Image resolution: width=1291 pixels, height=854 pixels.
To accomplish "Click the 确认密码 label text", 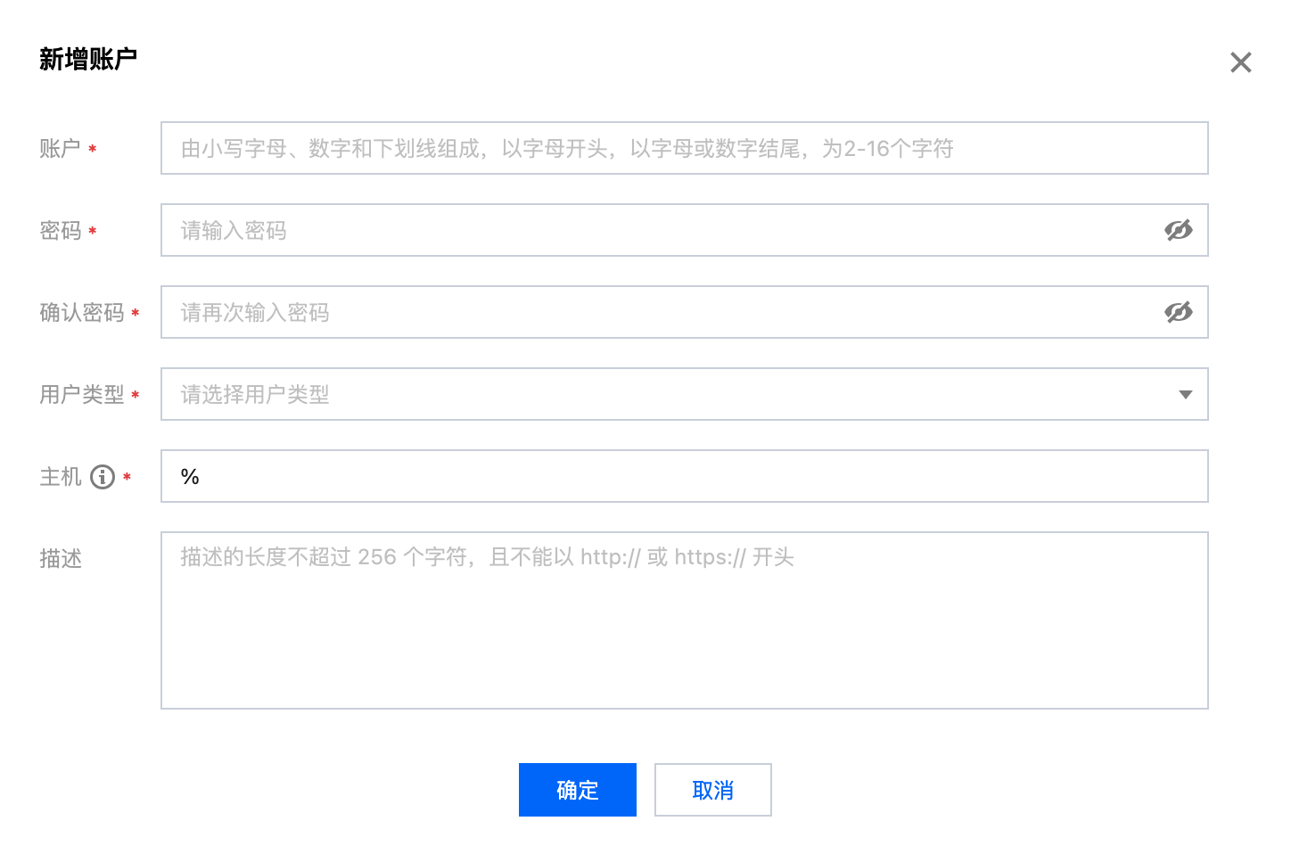I will click(81, 313).
